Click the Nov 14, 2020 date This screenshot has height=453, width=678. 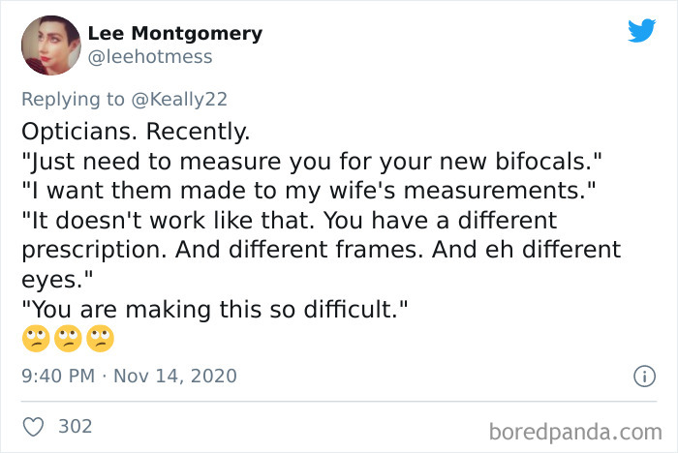point(173,375)
